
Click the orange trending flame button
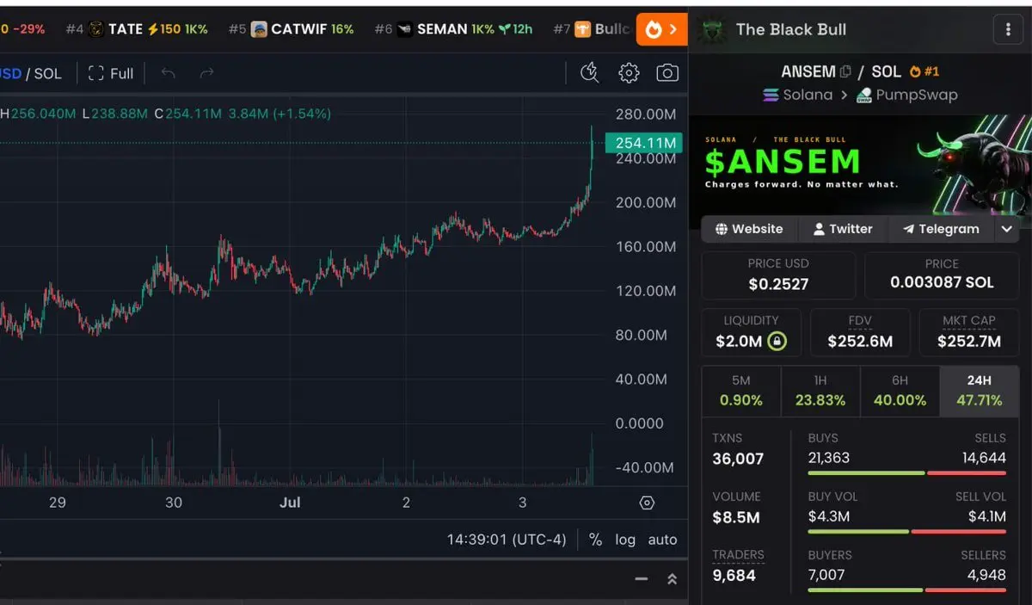tap(661, 29)
